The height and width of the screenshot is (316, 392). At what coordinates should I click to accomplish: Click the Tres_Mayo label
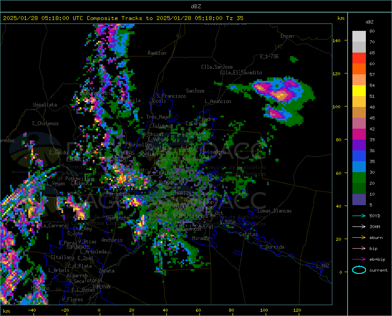click(158, 117)
